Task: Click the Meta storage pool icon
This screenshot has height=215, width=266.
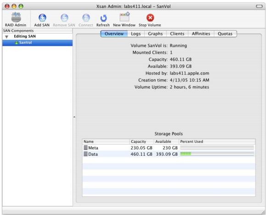Action: (x=85, y=147)
